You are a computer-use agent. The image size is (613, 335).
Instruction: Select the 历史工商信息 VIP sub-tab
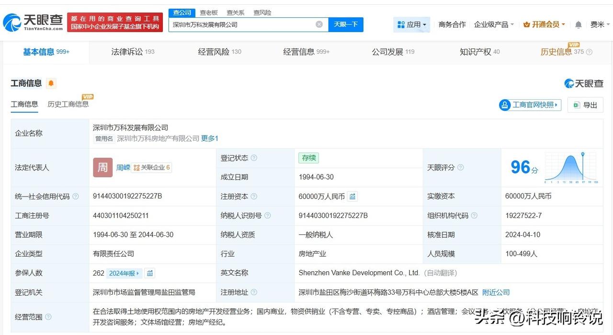pyautogui.click(x=68, y=104)
